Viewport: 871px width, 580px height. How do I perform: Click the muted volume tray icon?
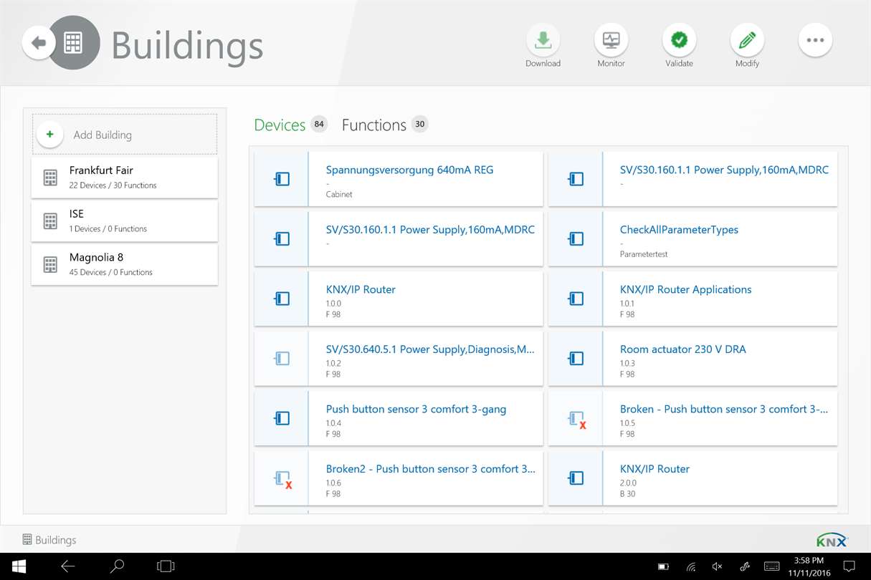(718, 566)
